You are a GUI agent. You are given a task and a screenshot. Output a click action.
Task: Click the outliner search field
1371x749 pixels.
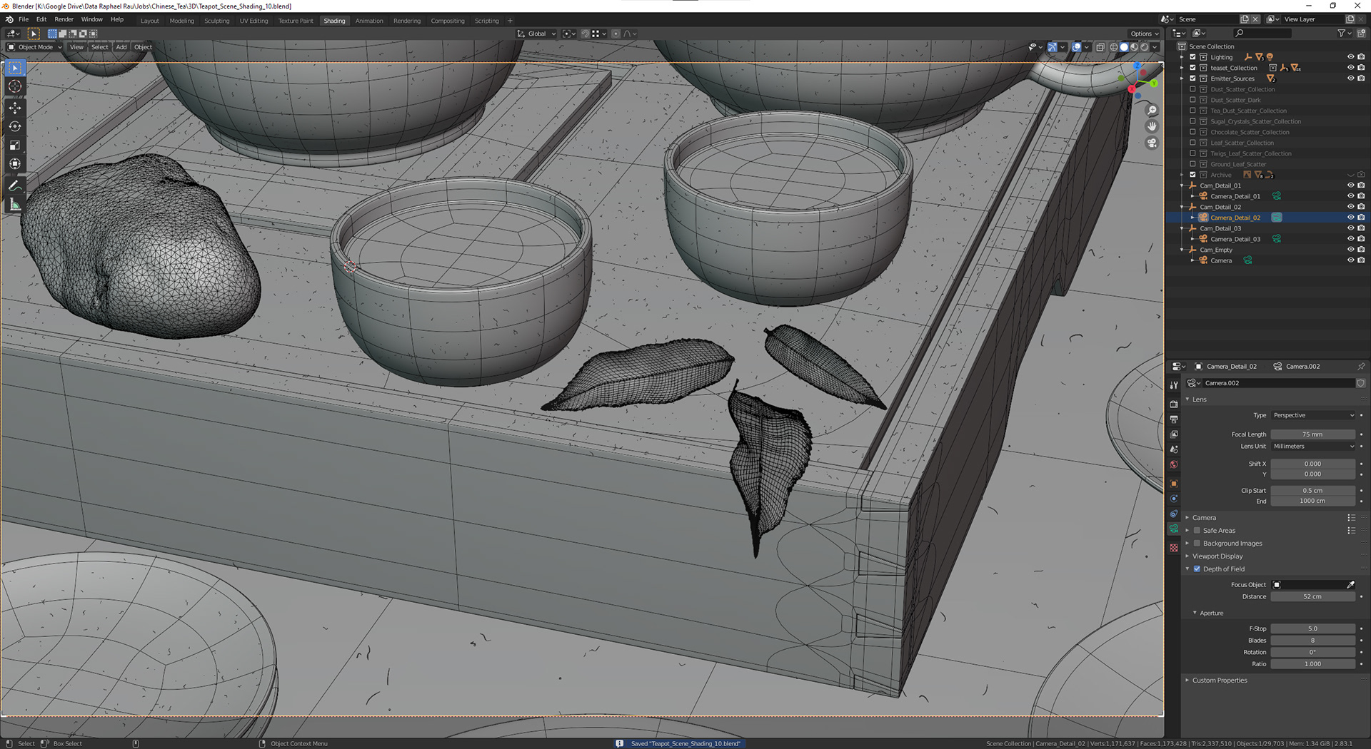[x=1262, y=33]
